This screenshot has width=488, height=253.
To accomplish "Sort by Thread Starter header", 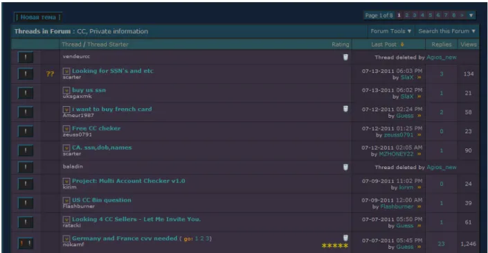I will (x=108, y=44).
